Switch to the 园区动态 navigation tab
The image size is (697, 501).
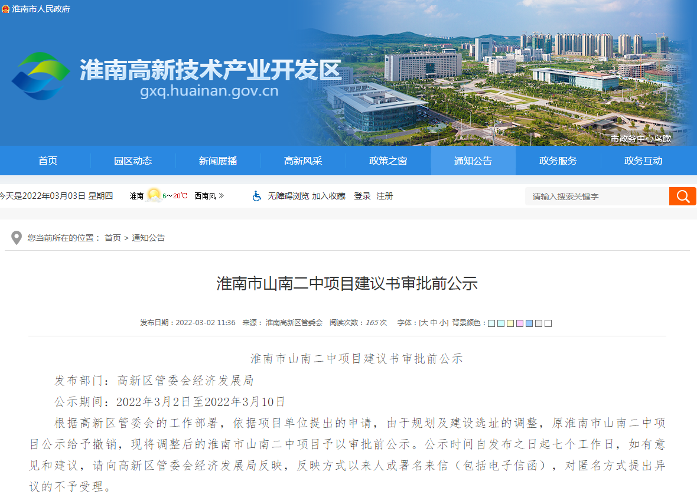[x=133, y=160]
